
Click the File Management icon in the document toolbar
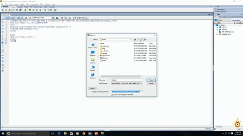54,18
